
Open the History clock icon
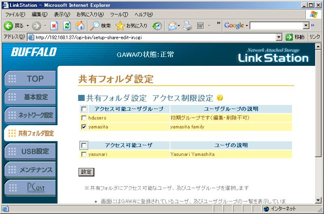[157, 26]
